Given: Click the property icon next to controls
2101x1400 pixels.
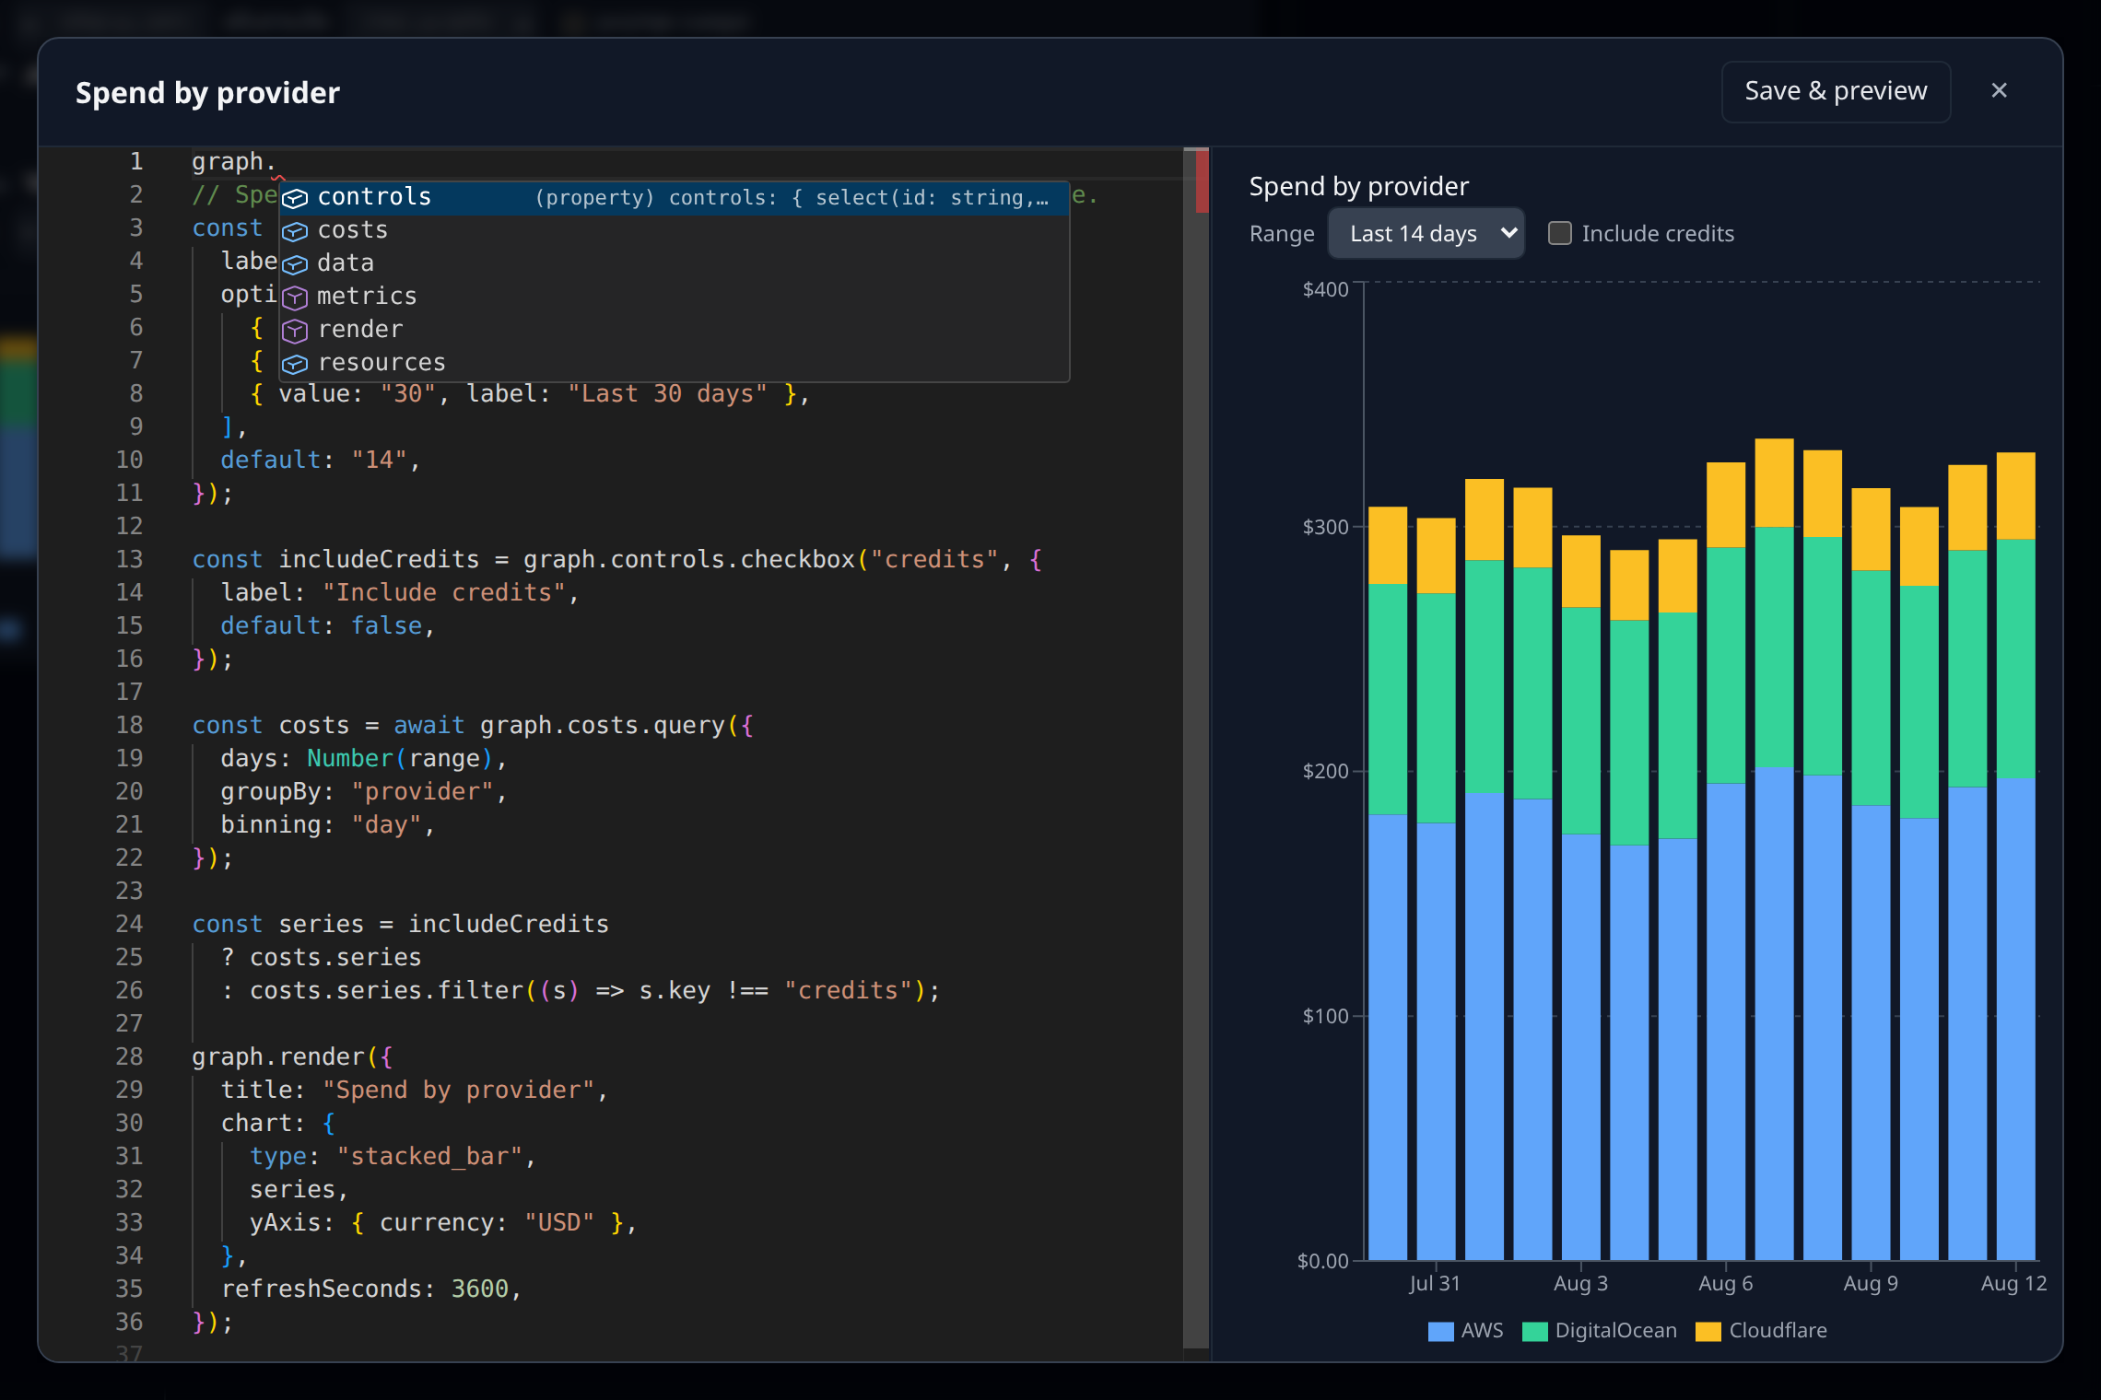Looking at the screenshot, I should (294, 198).
